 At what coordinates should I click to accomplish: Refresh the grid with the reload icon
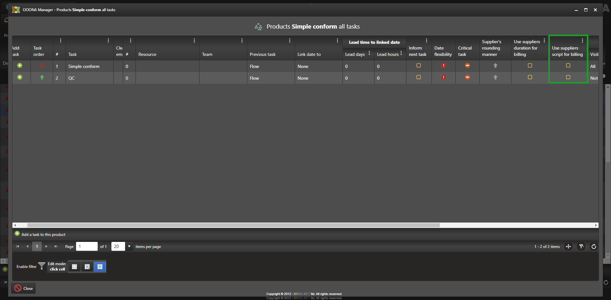coord(593,247)
